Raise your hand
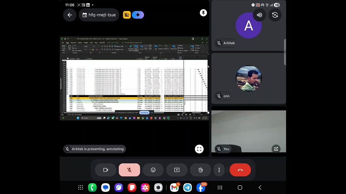This screenshot has width=346, height=194. (x=201, y=170)
